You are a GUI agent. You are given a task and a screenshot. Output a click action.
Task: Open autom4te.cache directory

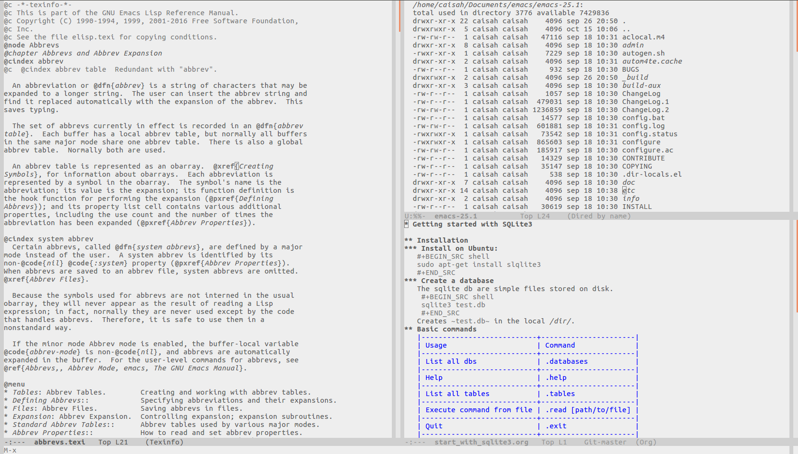point(652,61)
